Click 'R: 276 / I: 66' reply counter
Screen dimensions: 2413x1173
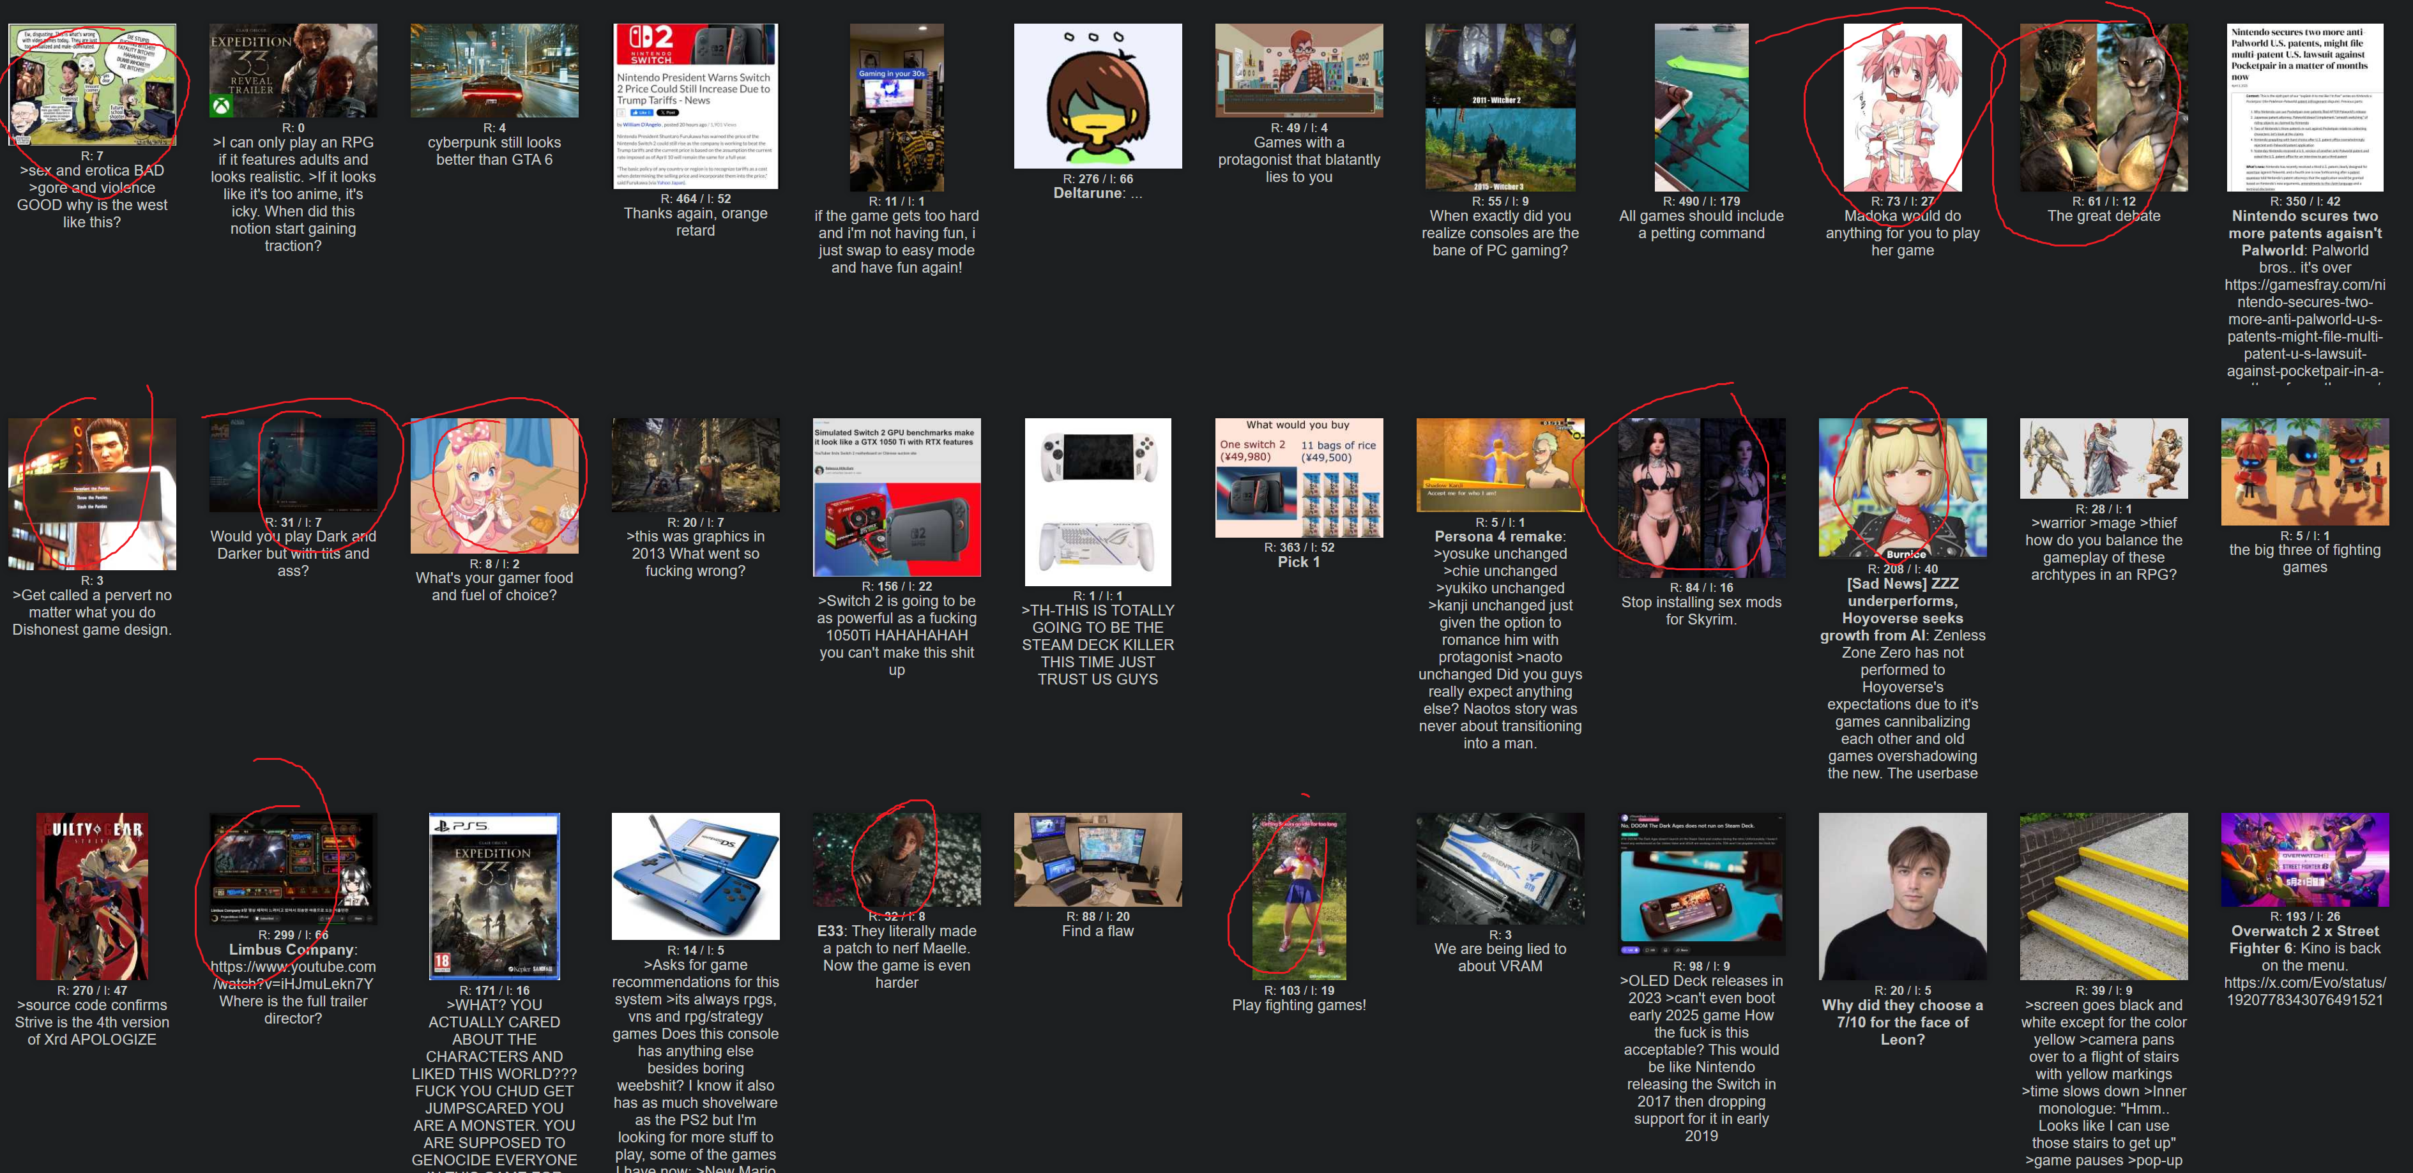1098,179
